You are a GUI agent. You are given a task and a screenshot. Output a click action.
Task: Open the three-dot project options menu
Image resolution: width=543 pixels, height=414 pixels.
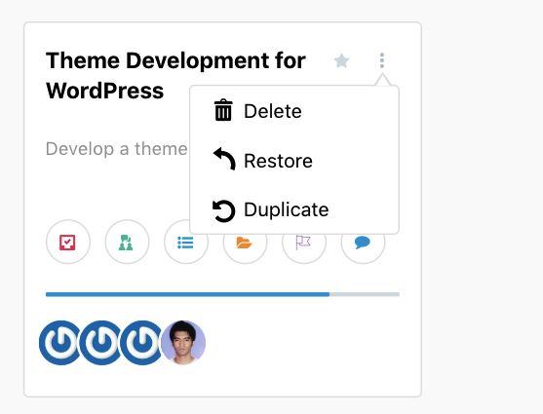[x=382, y=60]
